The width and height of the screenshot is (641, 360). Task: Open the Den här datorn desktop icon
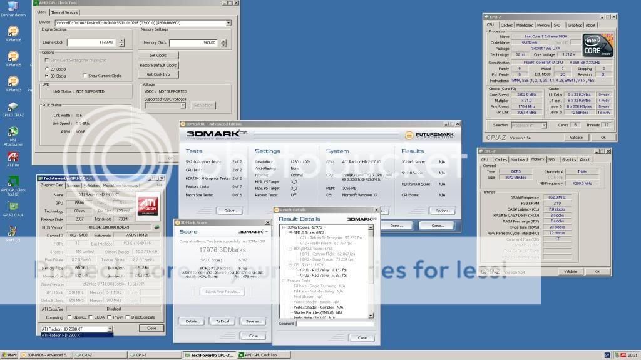13,6
